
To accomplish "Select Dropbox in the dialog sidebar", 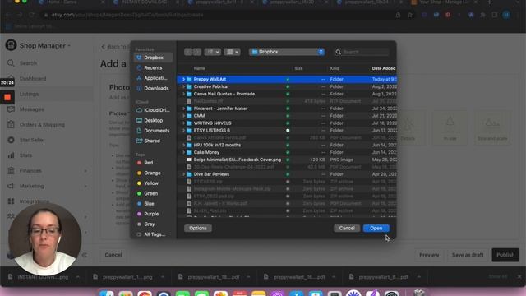I will (x=154, y=58).
